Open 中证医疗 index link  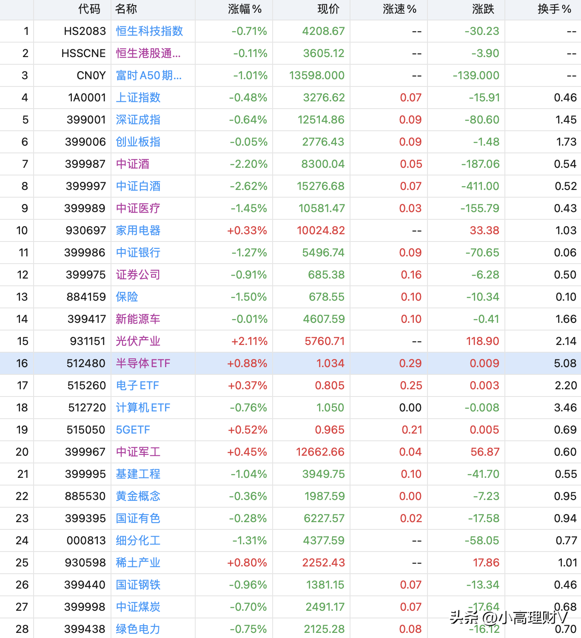tap(138, 208)
